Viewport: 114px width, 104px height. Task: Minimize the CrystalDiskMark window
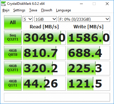coord(81,4)
